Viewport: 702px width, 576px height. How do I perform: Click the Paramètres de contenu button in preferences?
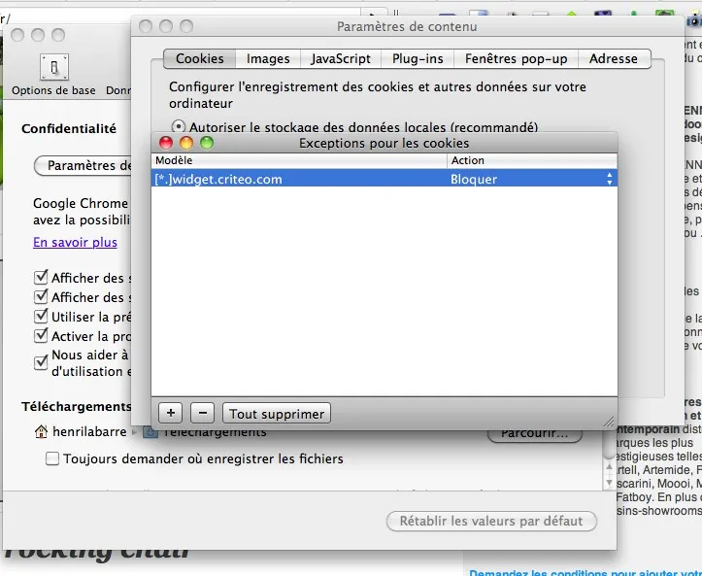click(x=84, y=166)
